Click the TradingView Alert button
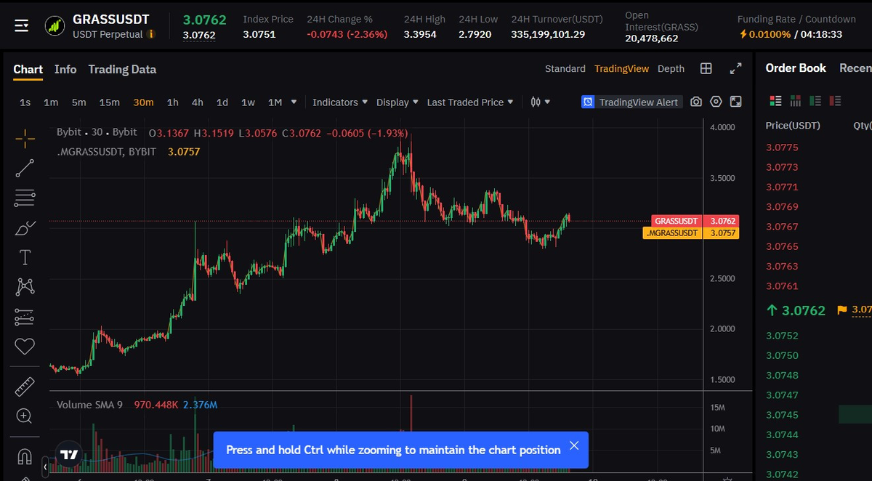Viewport: 872px width, 481px height. coord(631,102)
